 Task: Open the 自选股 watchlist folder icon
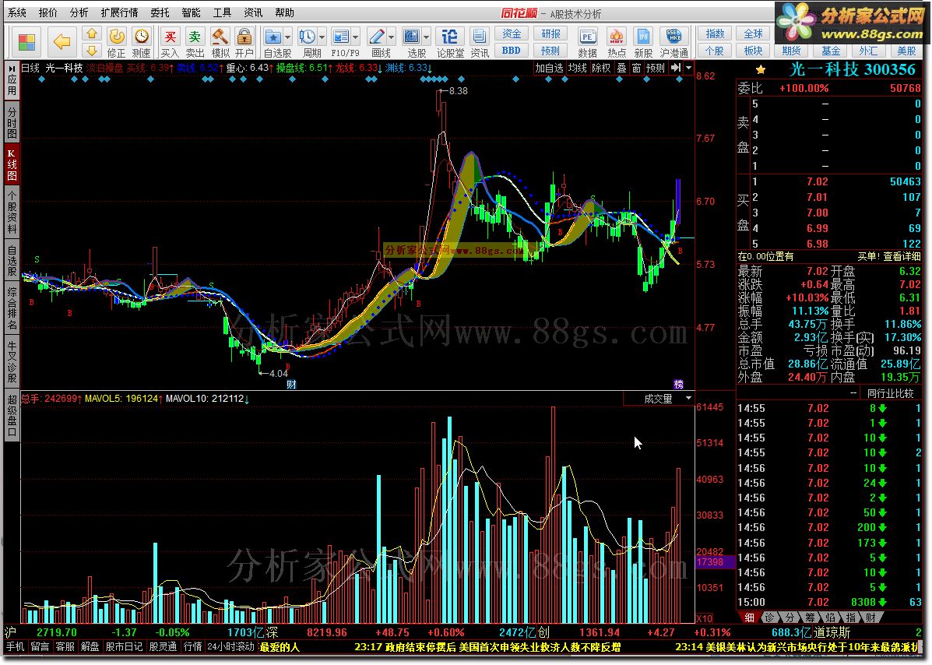coord(273,37)
